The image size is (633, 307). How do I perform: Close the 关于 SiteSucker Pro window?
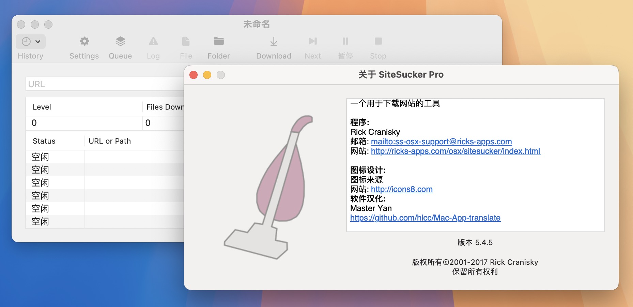(x=194, y=75)
